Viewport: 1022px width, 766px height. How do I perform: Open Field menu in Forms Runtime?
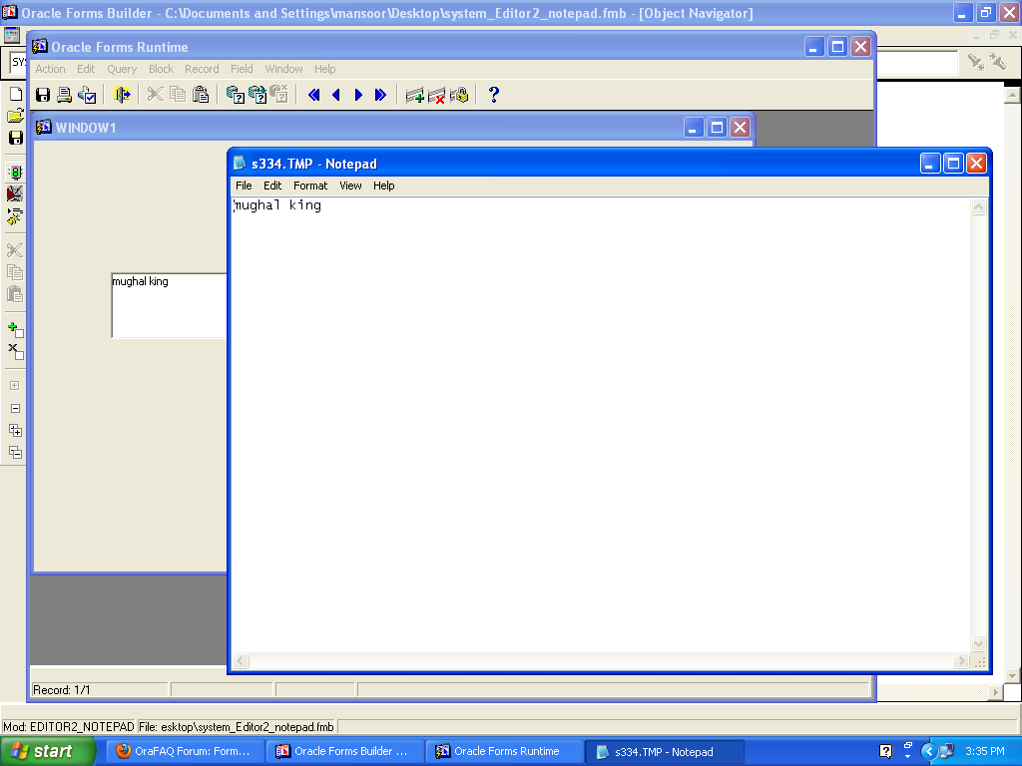coord(242,69)
